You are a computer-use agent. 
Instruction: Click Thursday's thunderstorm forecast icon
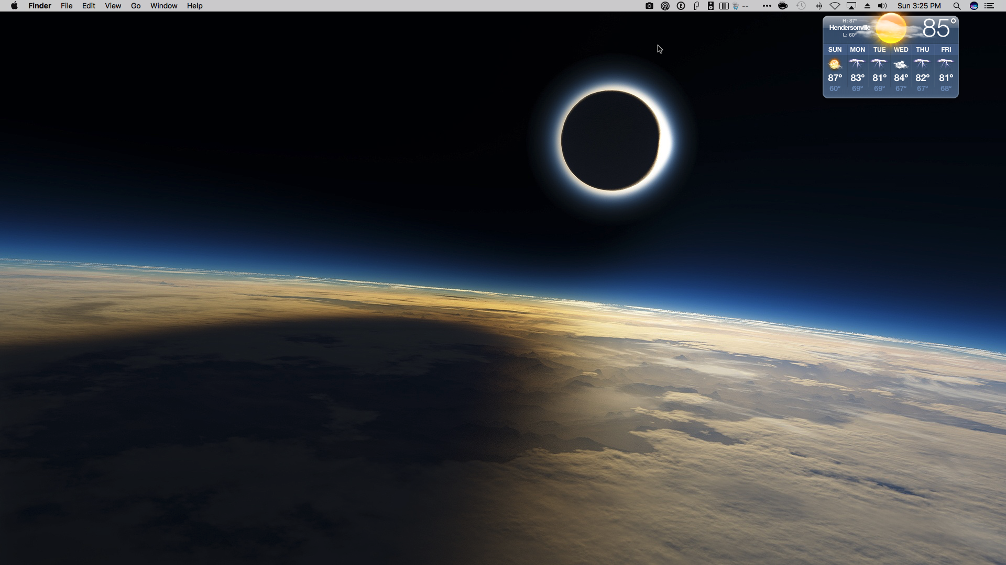click(922, 64)
